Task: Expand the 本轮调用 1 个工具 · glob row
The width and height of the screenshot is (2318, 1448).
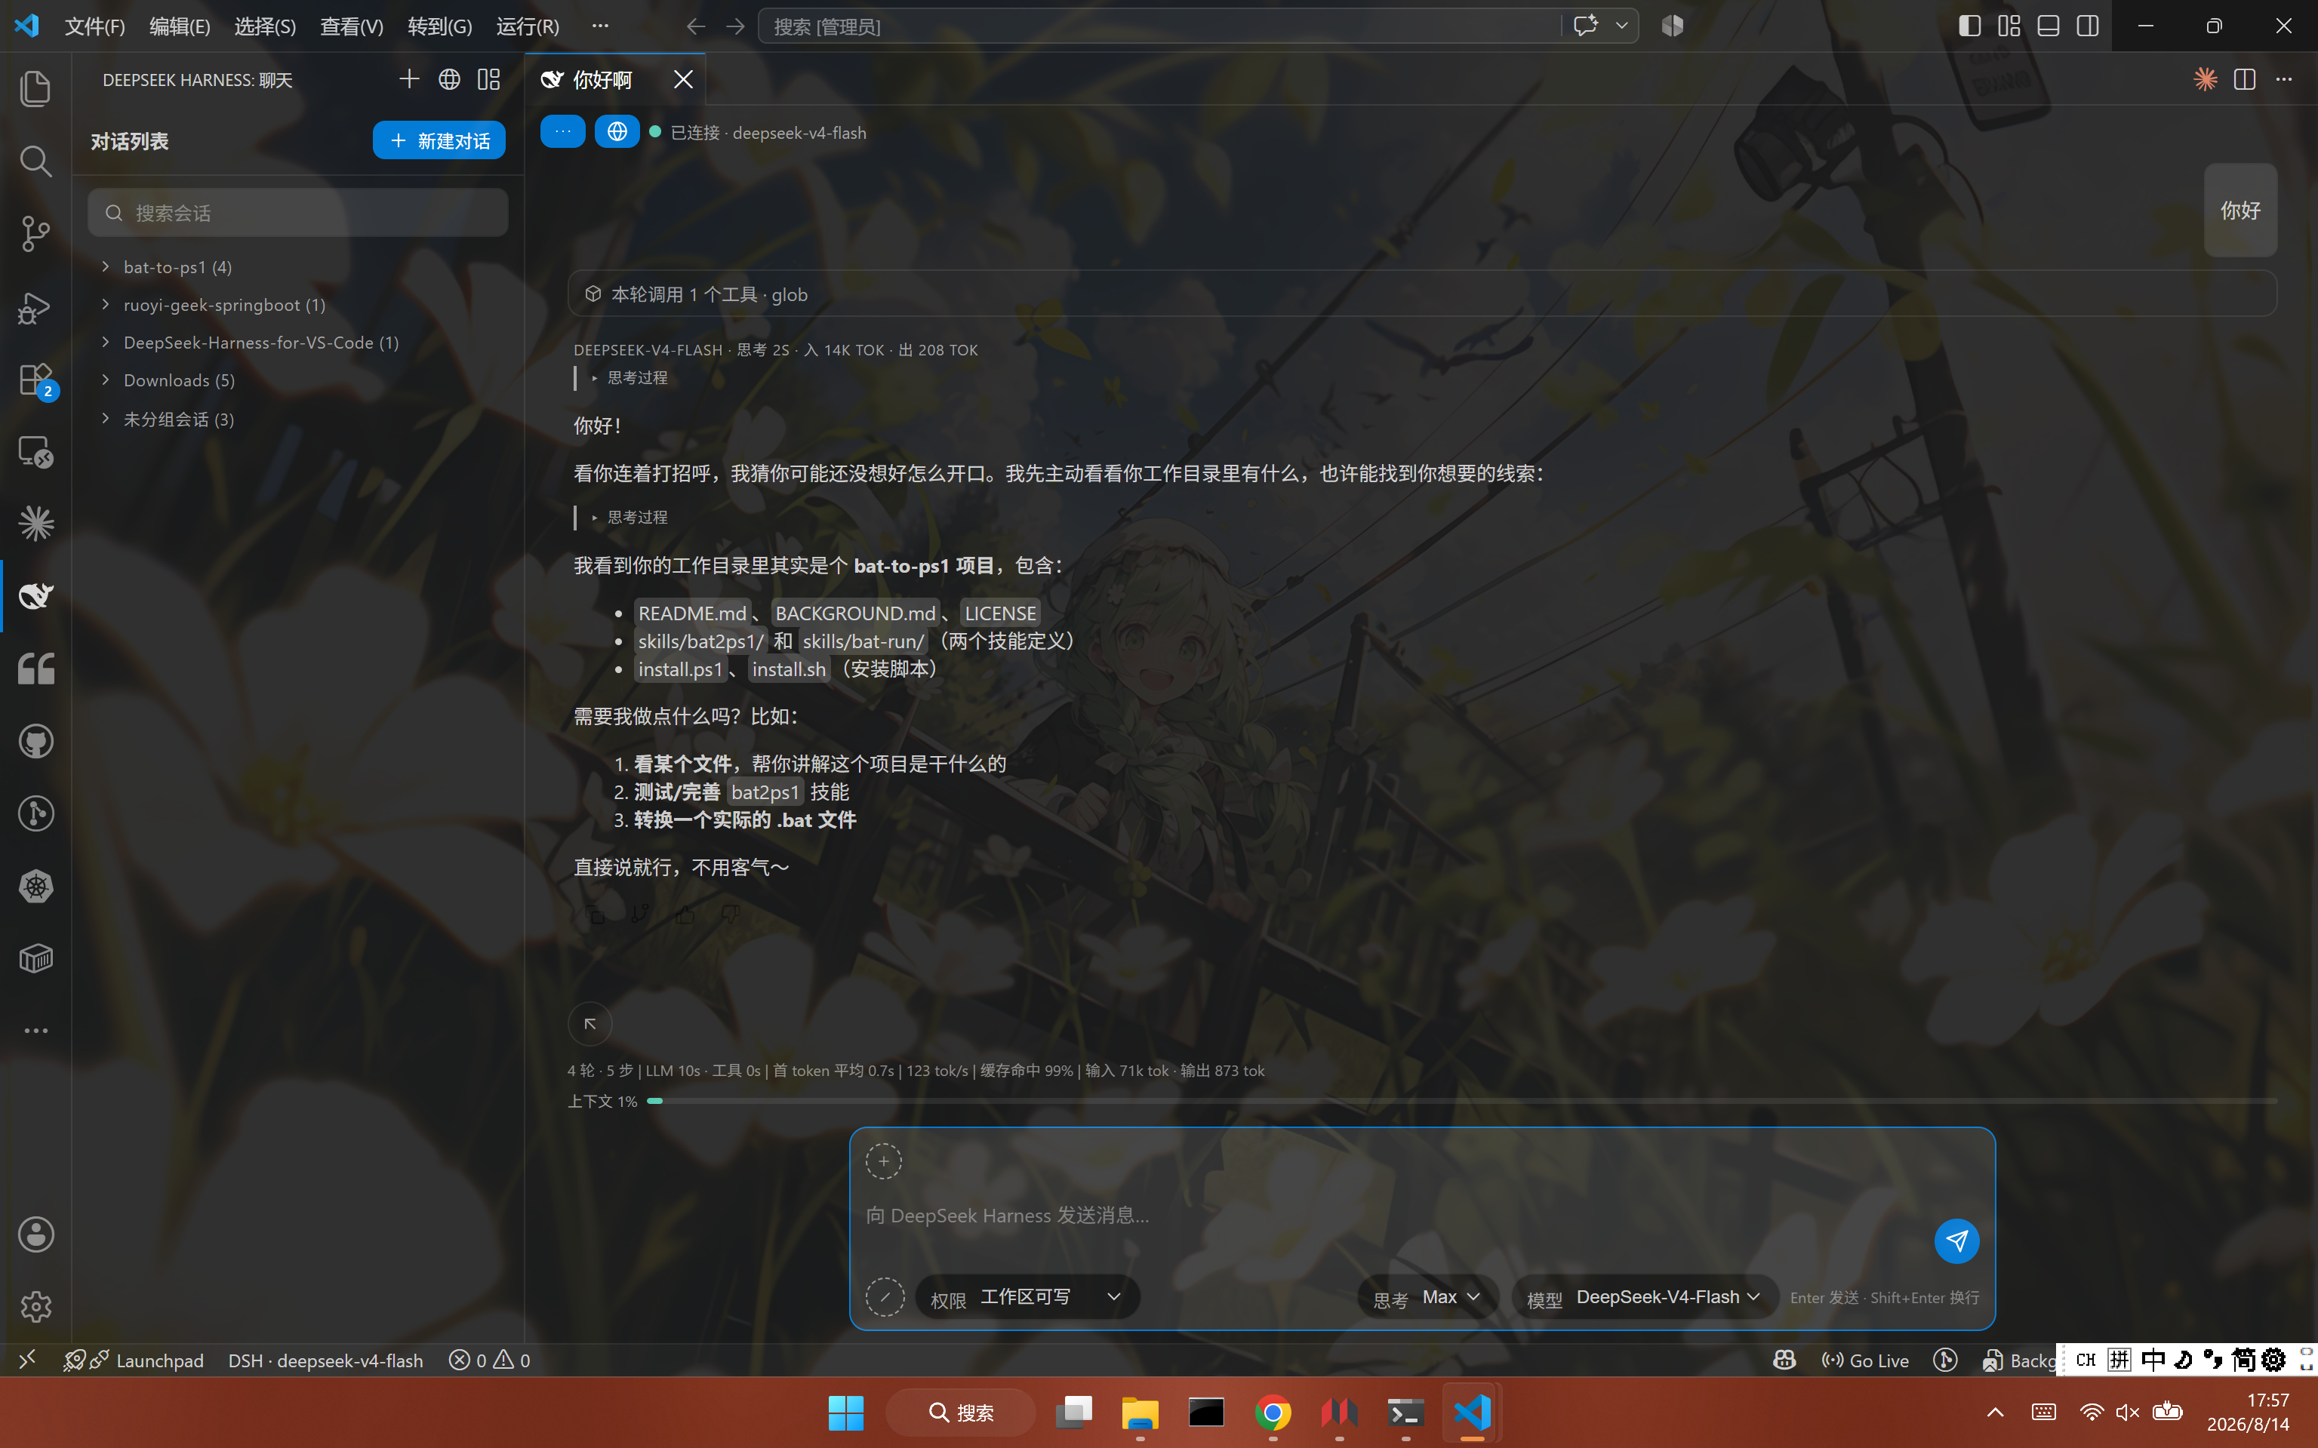Action: point(1421,294)
